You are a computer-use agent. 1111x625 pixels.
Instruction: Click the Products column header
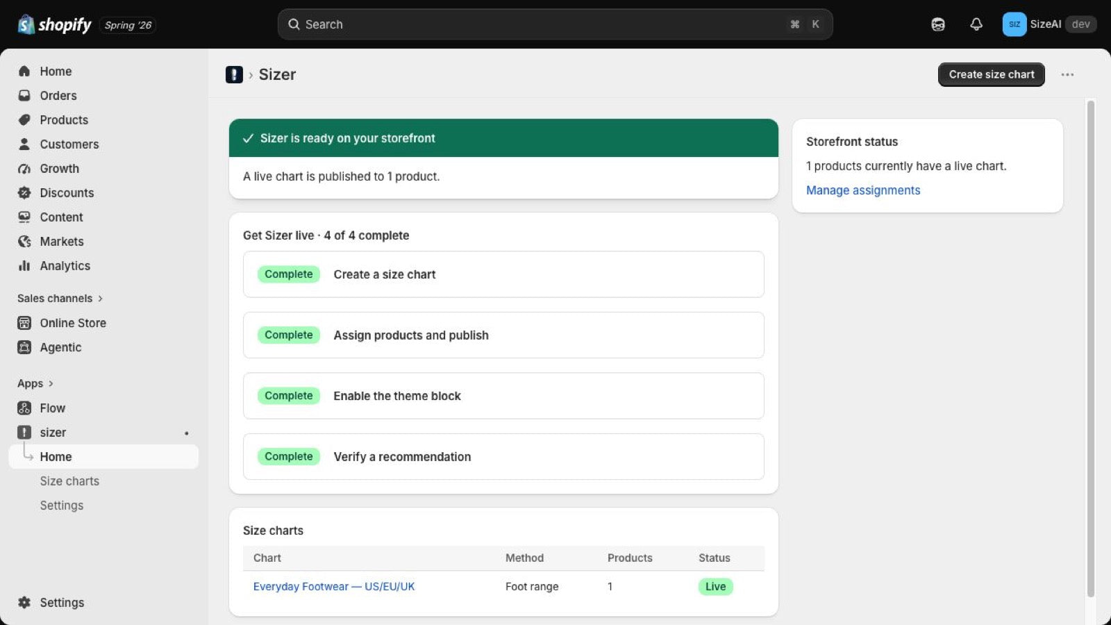click(x=630, y=558)
